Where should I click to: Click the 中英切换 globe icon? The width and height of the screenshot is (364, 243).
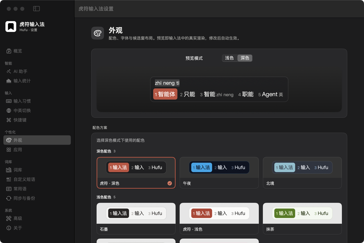point(9,111)
